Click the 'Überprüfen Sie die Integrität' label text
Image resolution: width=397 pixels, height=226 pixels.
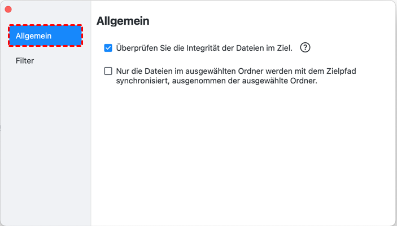point(204,48)
